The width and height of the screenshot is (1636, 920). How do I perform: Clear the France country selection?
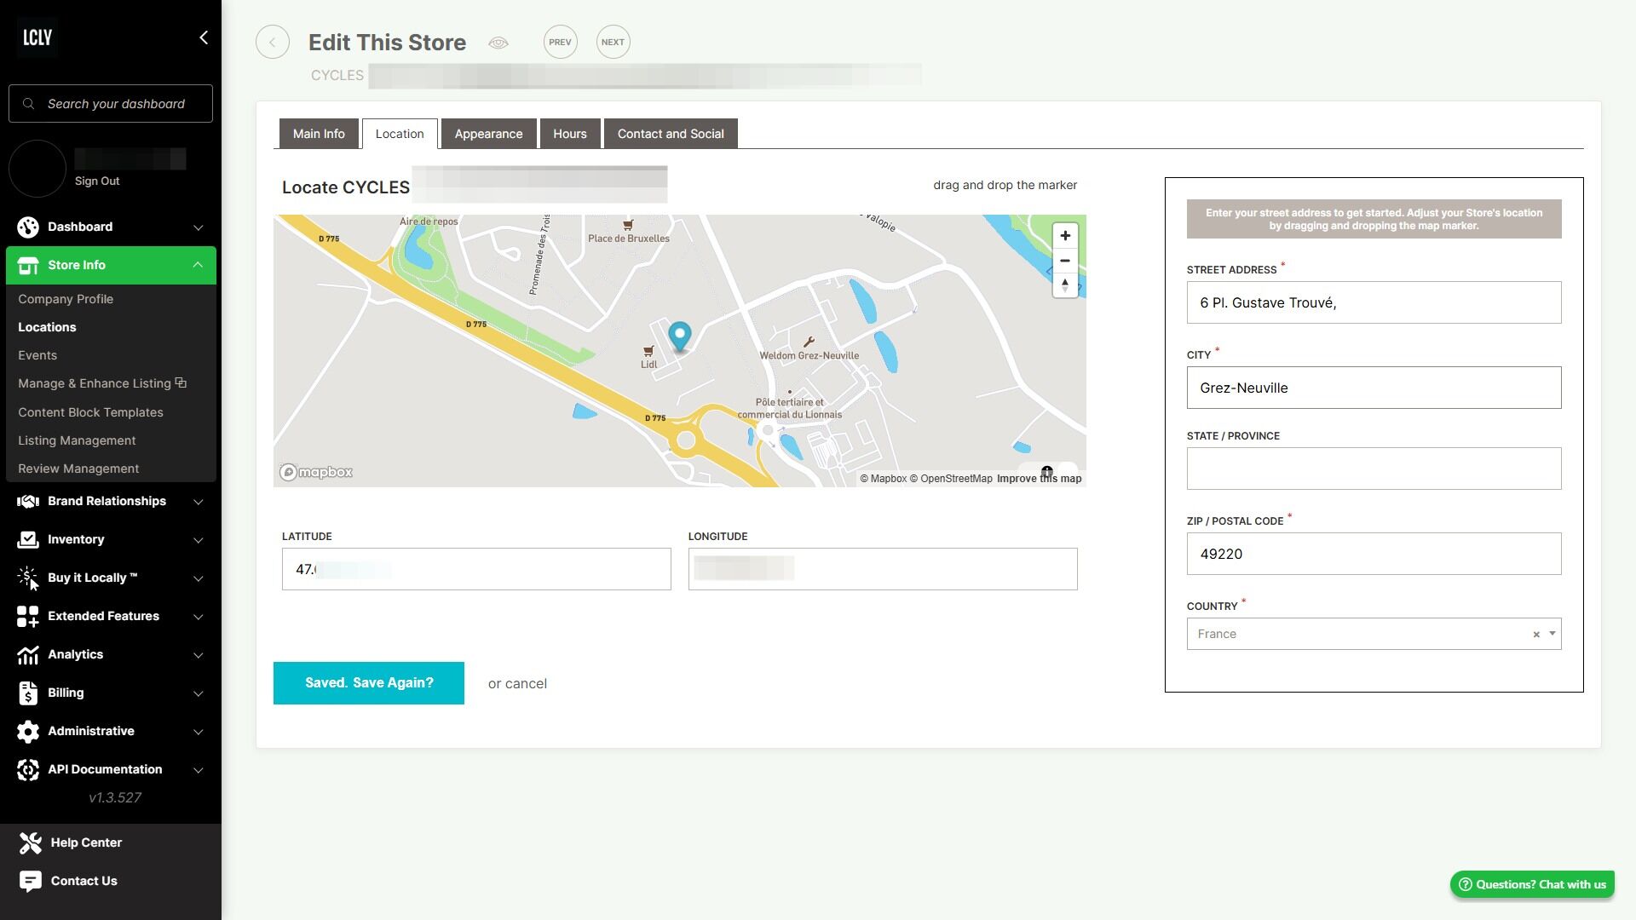tap(1536, 635)
